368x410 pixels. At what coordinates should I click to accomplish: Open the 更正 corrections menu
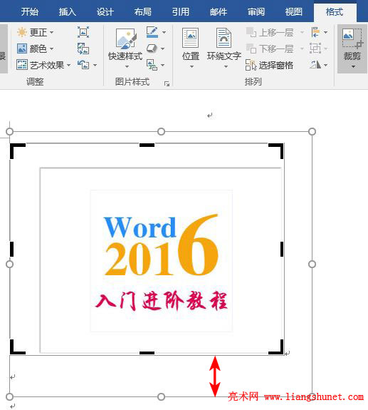tap(35, 32)
